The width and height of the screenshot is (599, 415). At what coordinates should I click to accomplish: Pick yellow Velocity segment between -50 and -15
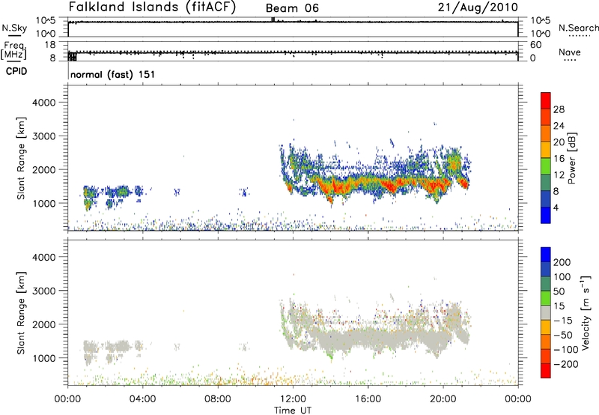pyautogui.click(x=546, y=327)
